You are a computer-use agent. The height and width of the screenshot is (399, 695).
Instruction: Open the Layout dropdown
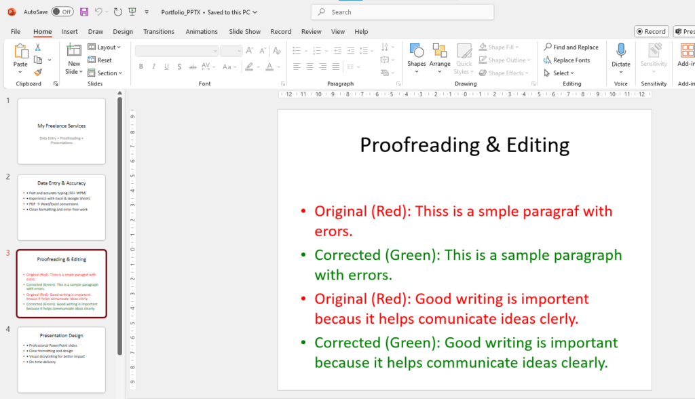(x=104, y=47)
